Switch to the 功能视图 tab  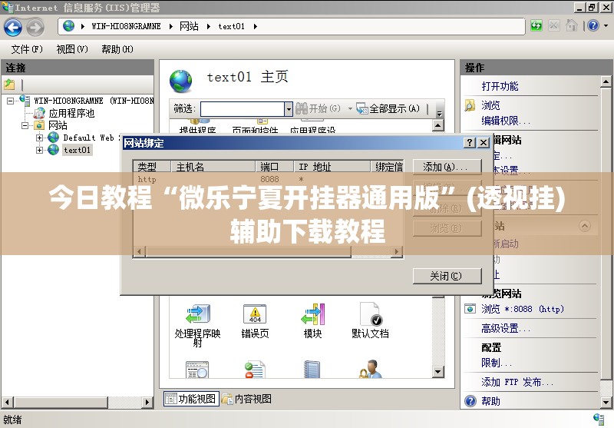pyautogui.click(x=191, y=399)
